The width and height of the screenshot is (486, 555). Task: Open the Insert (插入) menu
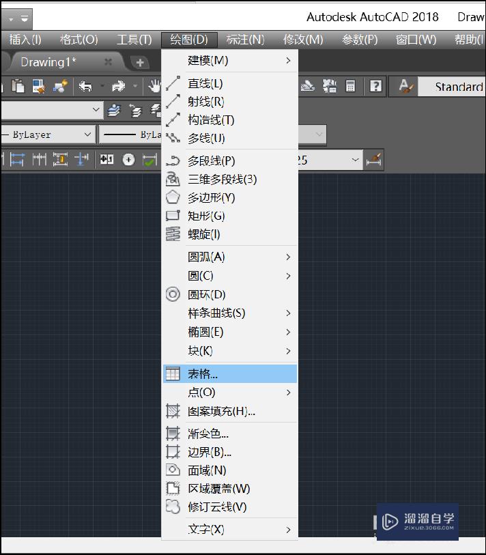point(25,40)
